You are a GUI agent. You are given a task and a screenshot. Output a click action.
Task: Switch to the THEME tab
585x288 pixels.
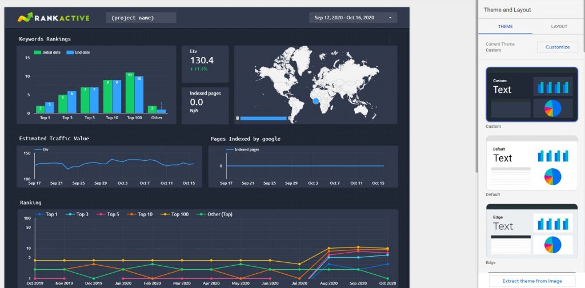coord(505,26)
